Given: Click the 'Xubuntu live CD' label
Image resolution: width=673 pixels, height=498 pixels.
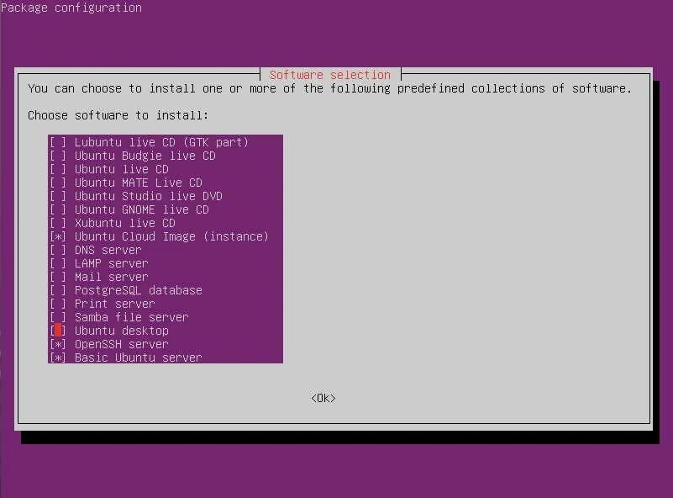Looking at the screenshot, I should (125, 223).
